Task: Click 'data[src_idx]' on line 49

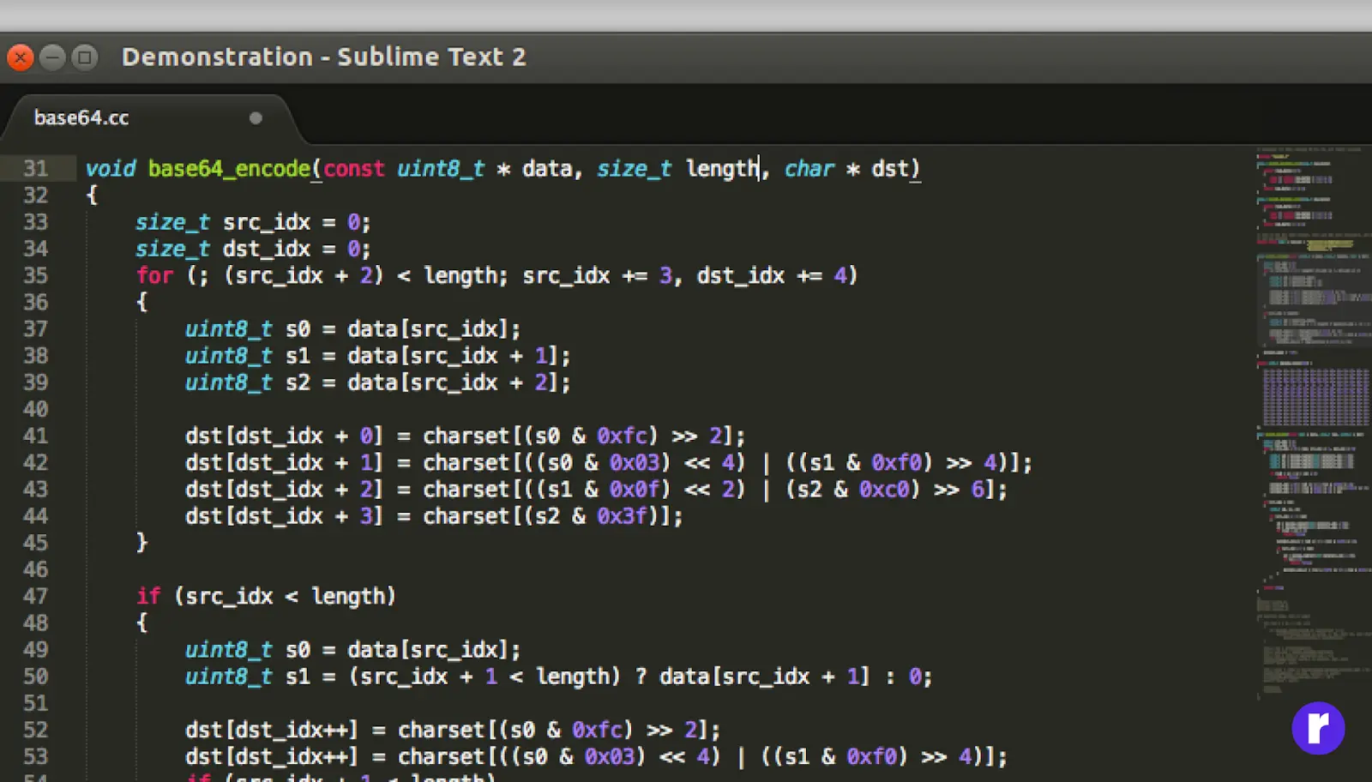Action: (429, 650)
